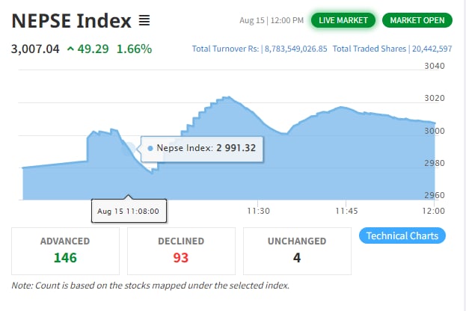Click the 12:00 time axis label
Screen dimensions: 466x311
coord(433,211)
